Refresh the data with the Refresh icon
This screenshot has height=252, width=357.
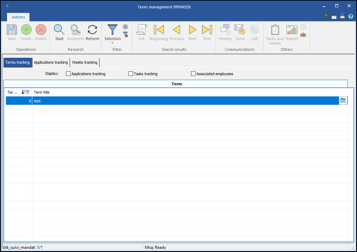tap(92, 30)
